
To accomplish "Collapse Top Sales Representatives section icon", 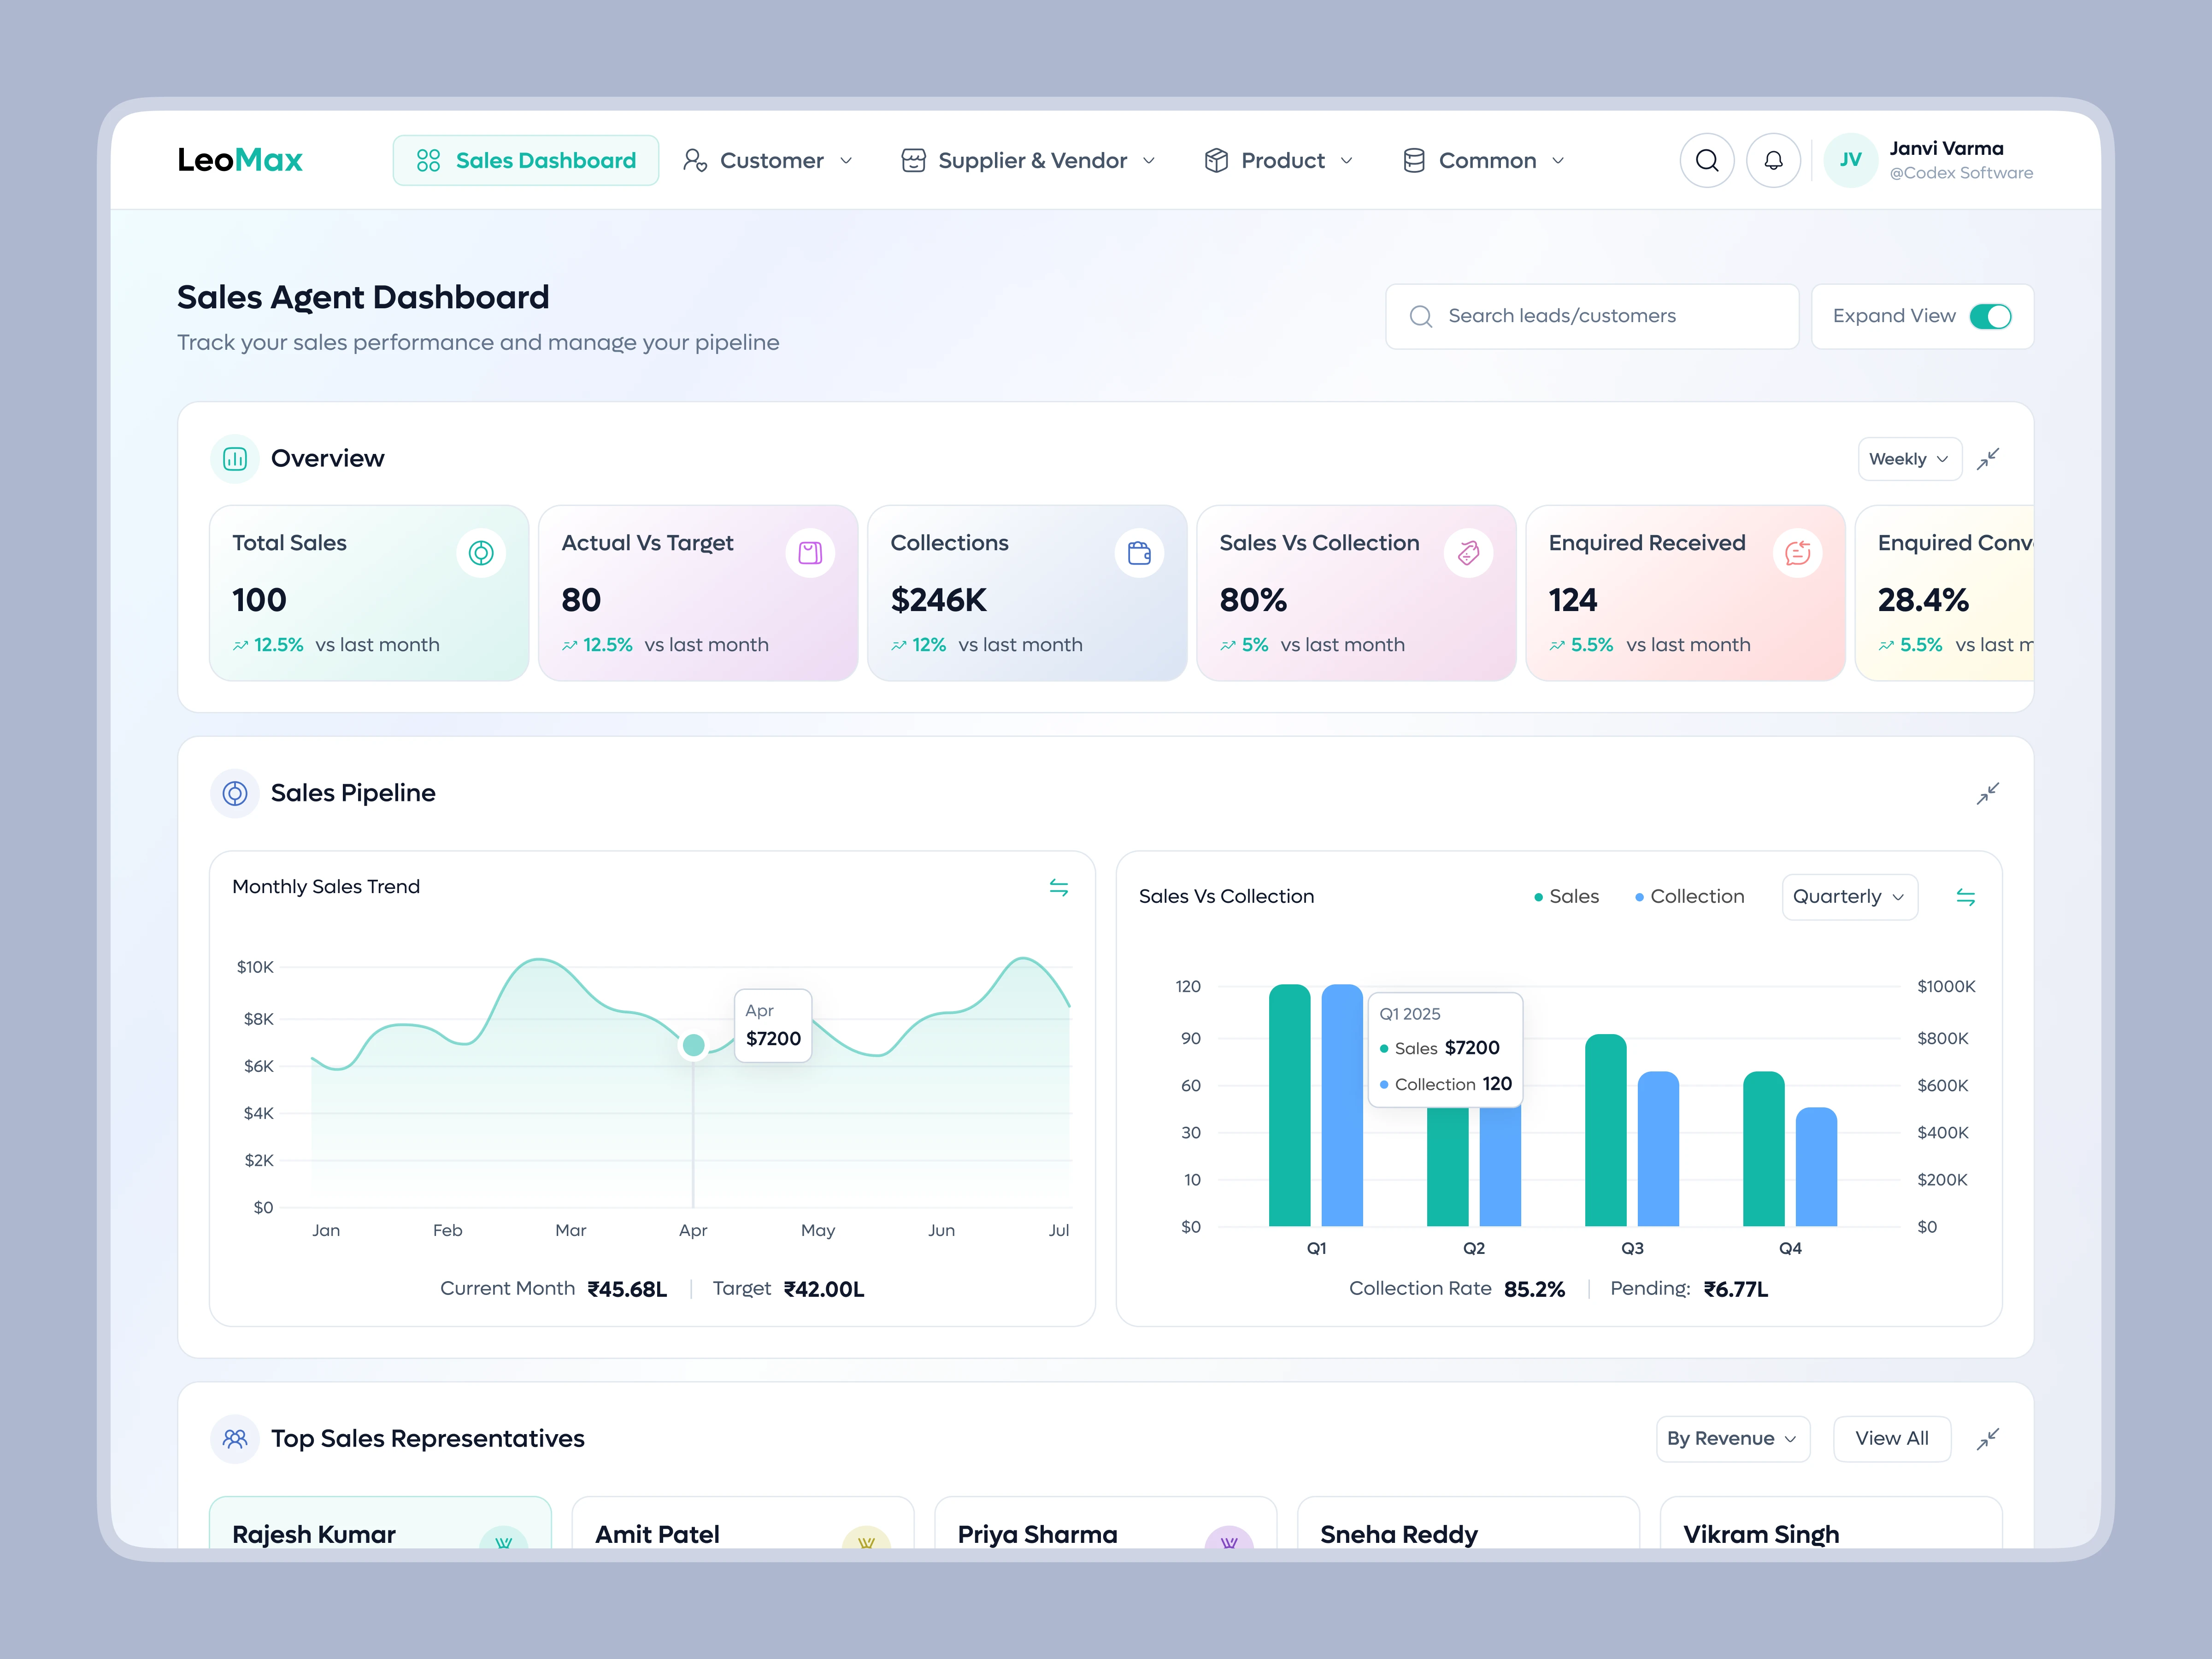I will pyautogui.click(x=1987, y=1439).
